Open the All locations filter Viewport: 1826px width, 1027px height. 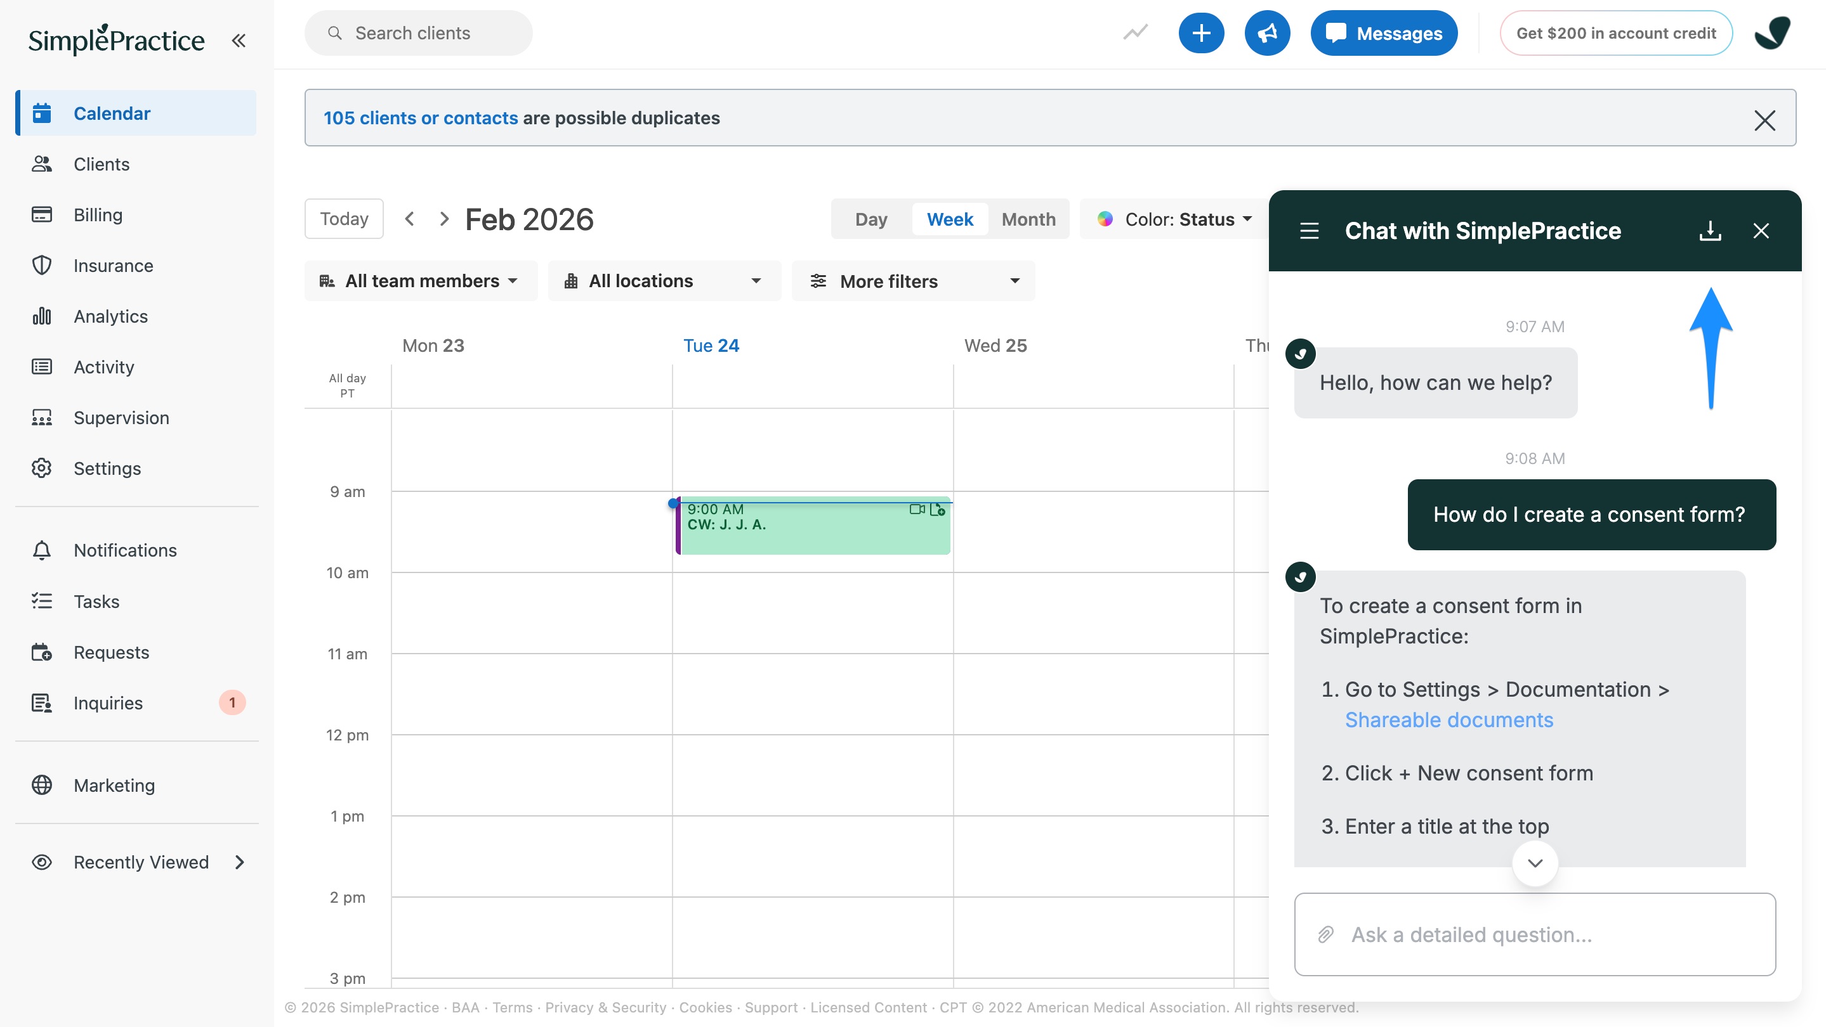click(x=664, y=281)
